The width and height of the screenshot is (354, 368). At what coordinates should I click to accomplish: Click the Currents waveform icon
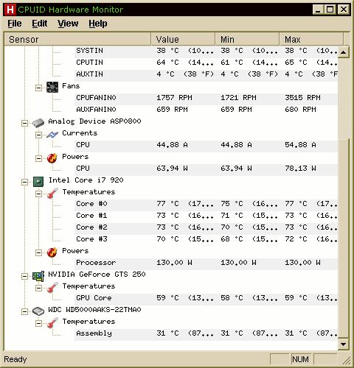click(x=52, y=134)
